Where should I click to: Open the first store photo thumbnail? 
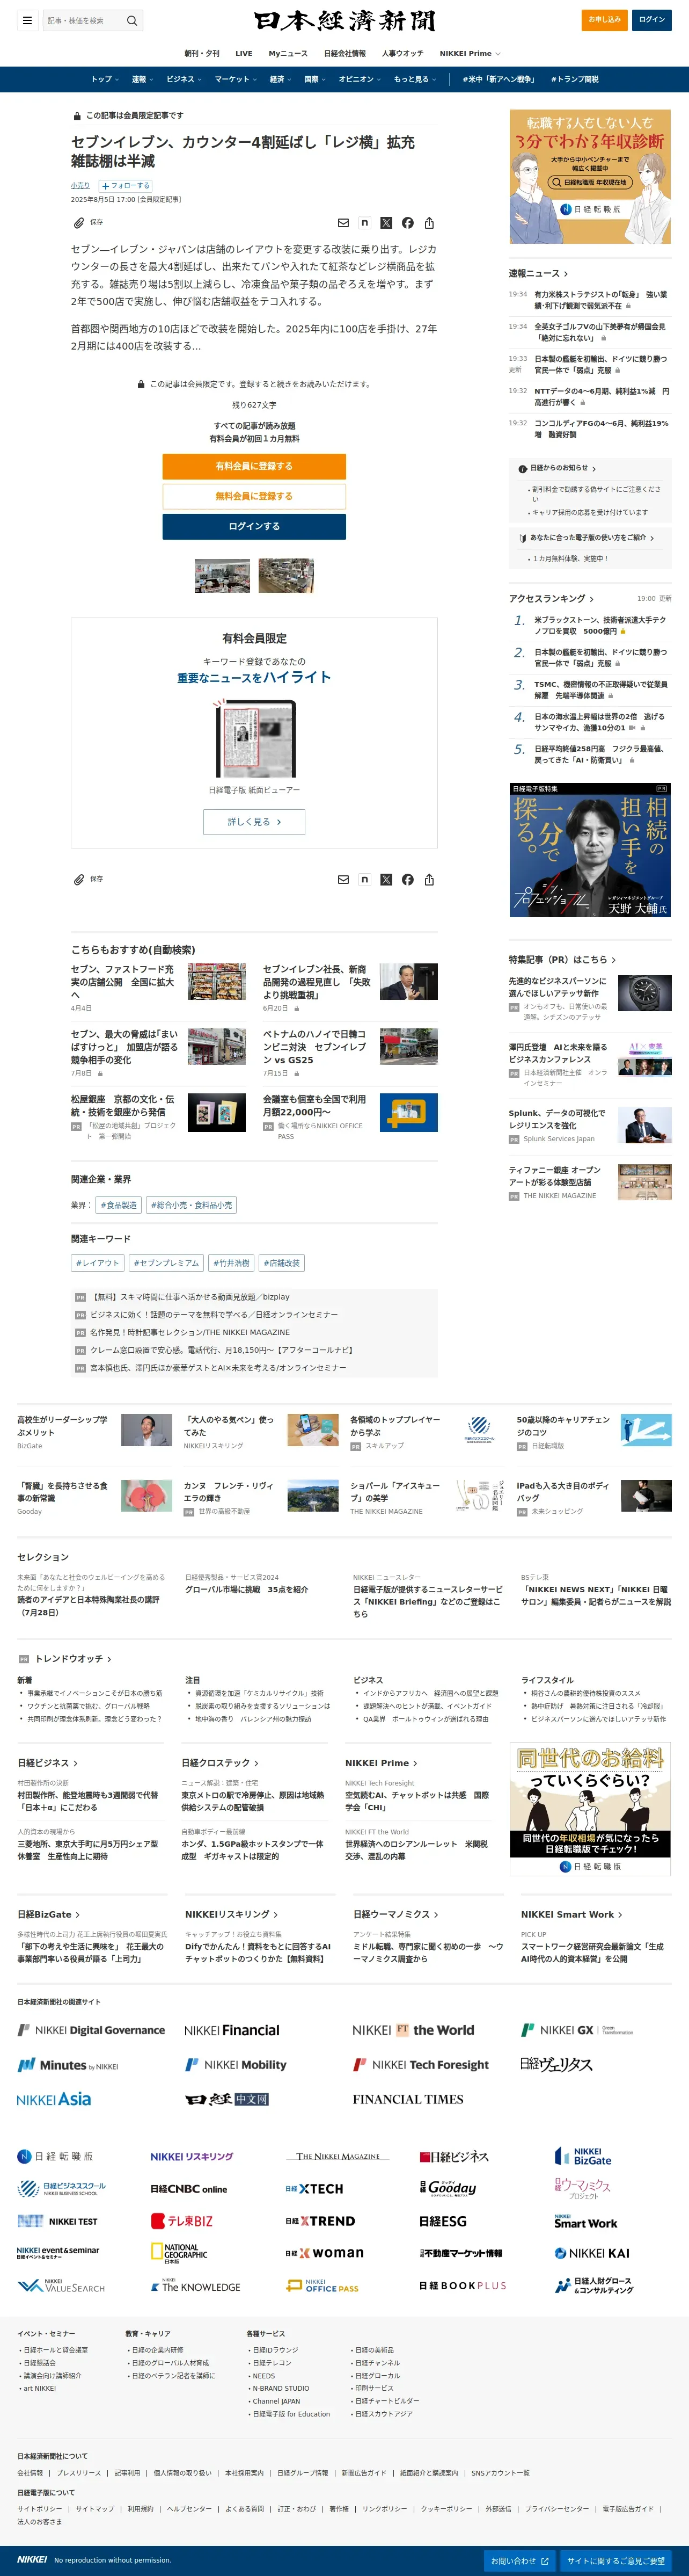pyautogui.click(x=222, y=576)
